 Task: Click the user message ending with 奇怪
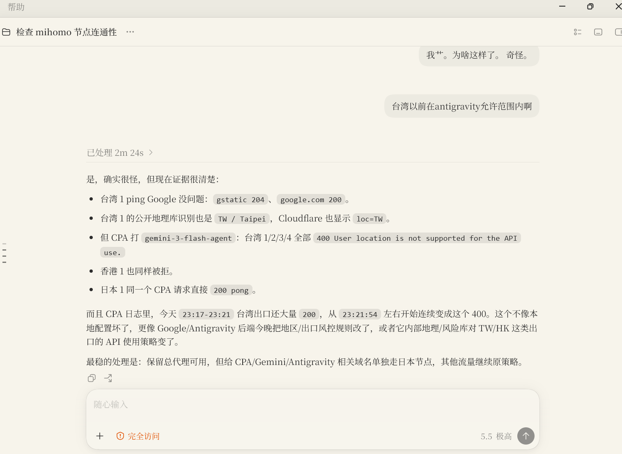point(479,55)
